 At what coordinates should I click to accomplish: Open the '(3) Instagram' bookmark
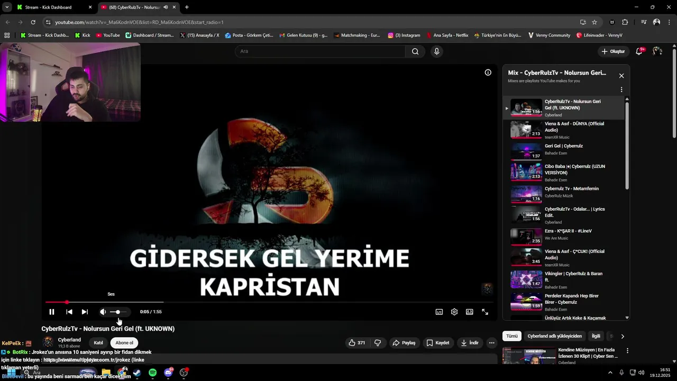click(x=404, y=35)
